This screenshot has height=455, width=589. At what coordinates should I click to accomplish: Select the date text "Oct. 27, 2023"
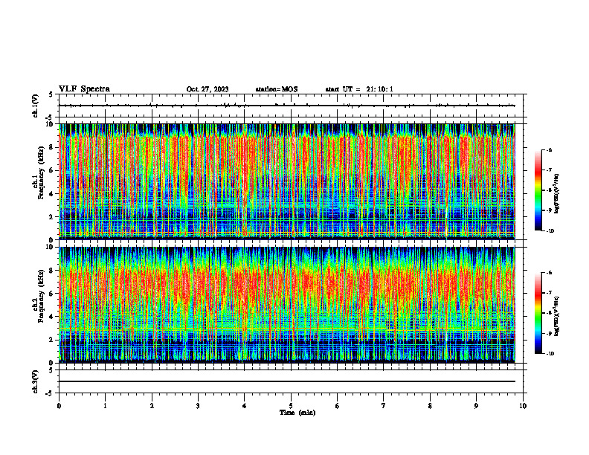[x=207, y=89]
